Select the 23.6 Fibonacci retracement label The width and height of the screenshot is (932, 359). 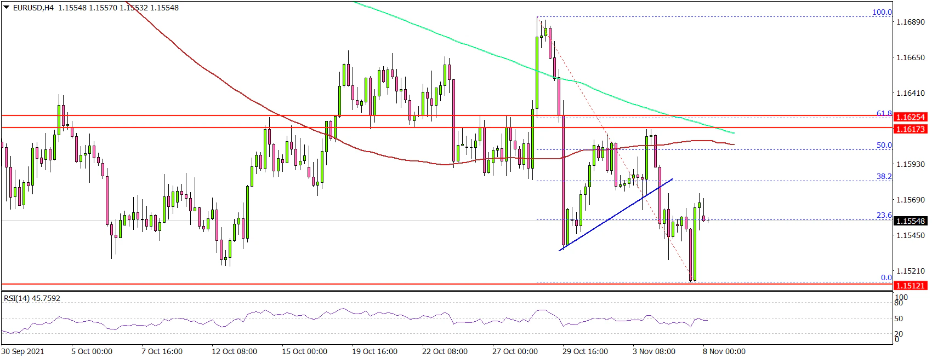[x=884, y=215]
